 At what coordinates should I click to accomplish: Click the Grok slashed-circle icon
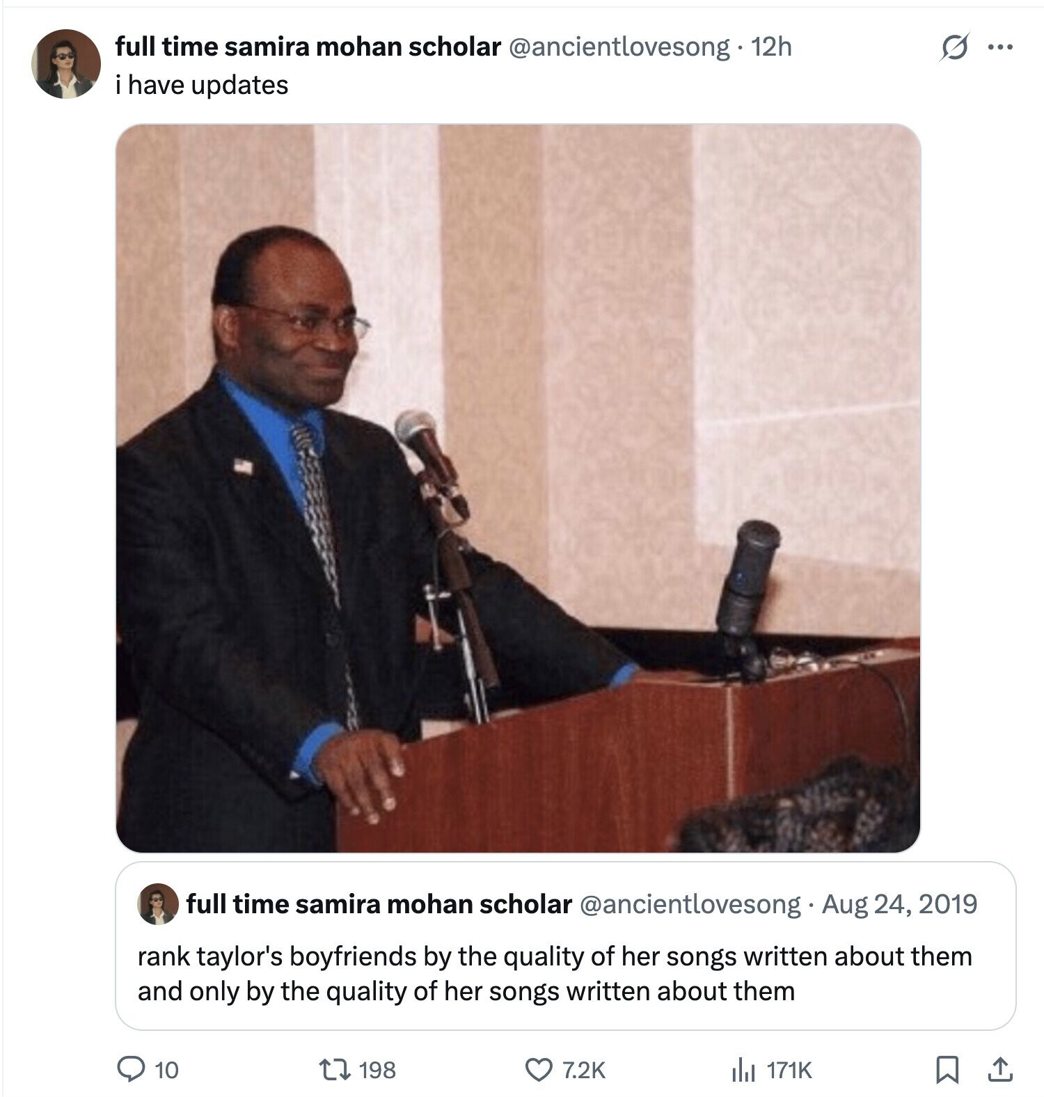click(x=954, y=47)
